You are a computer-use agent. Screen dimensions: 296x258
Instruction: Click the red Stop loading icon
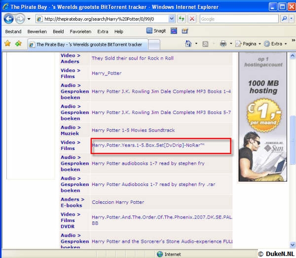tap(192, 19)
